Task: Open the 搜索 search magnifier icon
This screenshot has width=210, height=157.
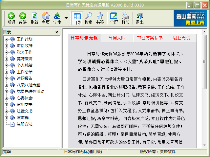Action: tap(88, 16)
